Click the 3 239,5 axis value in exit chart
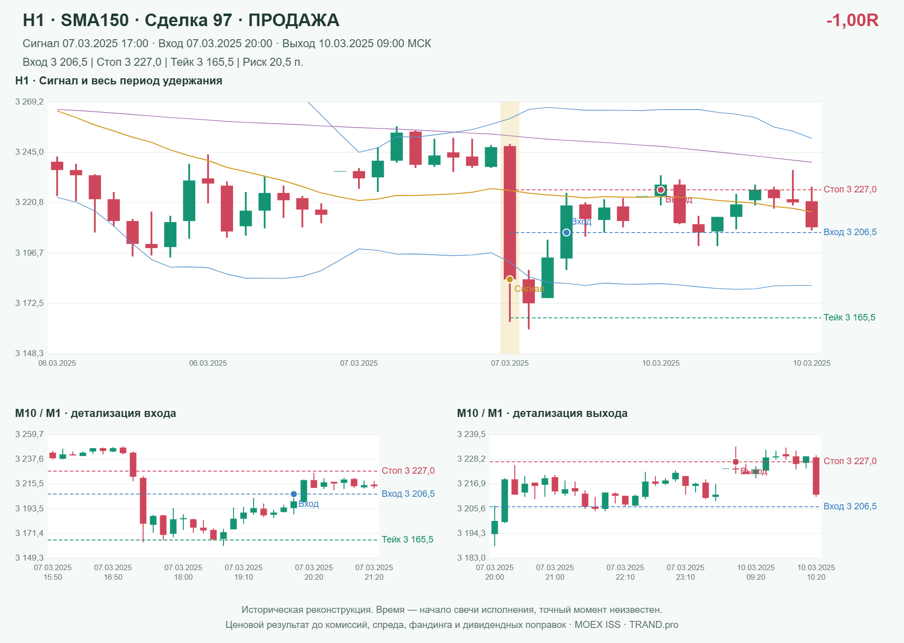This screenshot has height=643, width=904. coord(472,435)
